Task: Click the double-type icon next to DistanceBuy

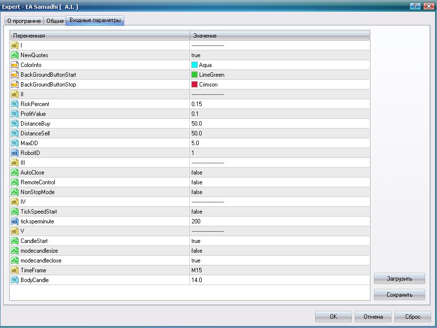Action: pyautogui.click(x=15, y=123)
